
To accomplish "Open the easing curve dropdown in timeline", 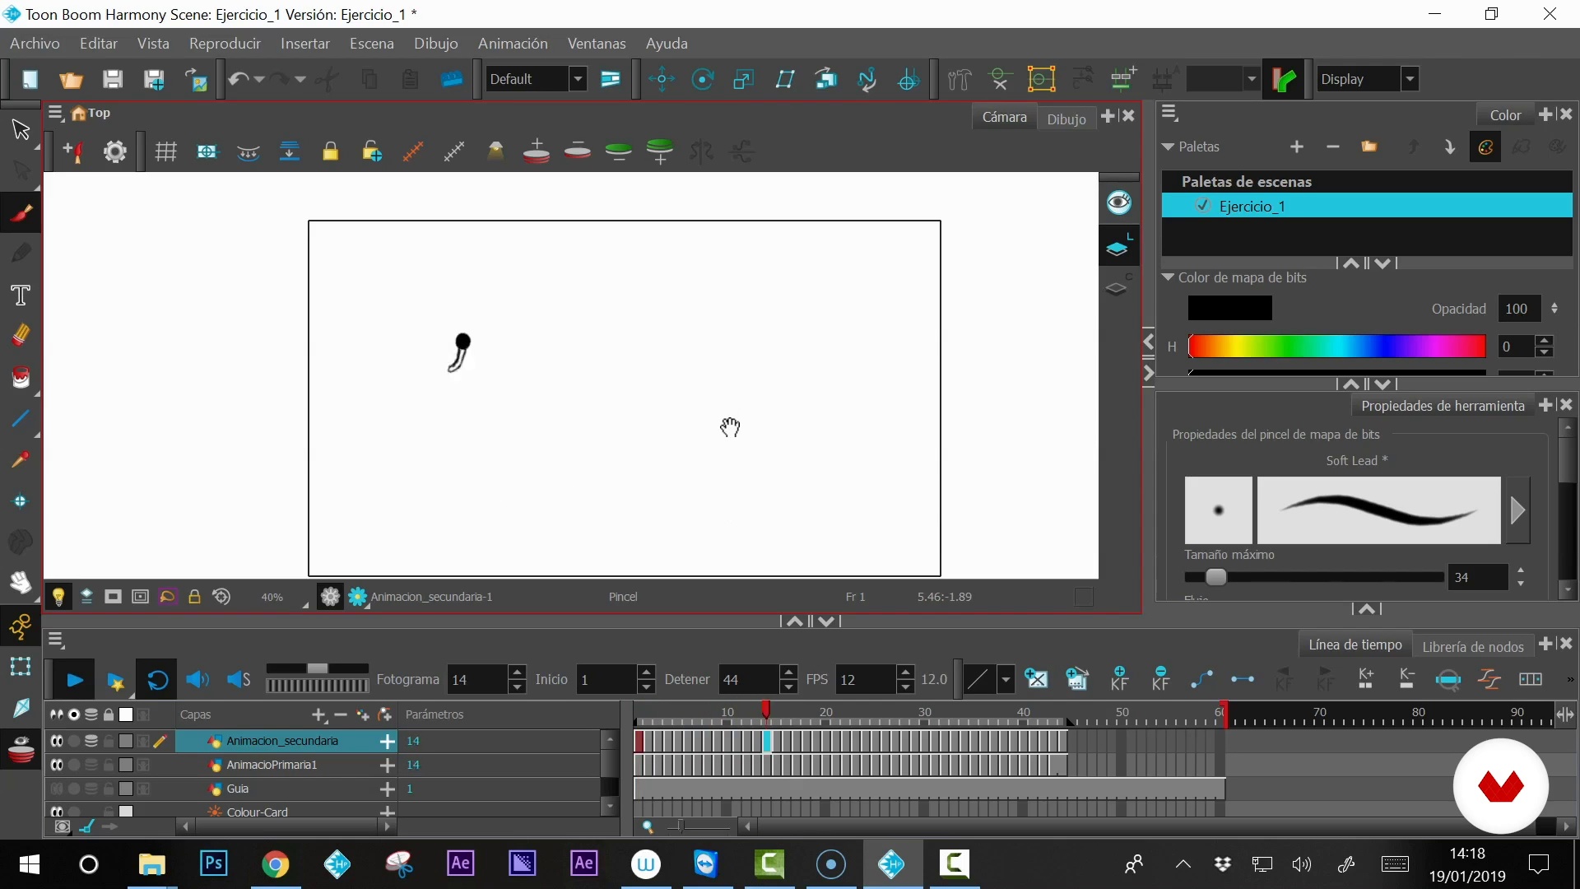I will [x=1006, y=680].
